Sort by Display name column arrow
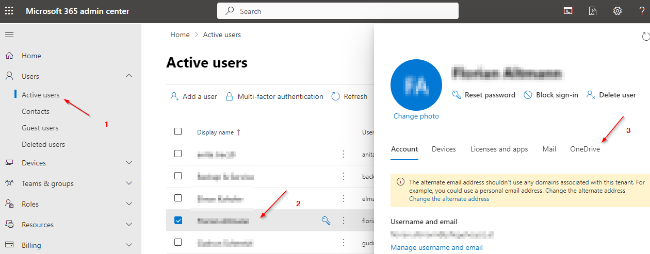The width and height of the screenshot is (650, 254). [x=238, y=132]
